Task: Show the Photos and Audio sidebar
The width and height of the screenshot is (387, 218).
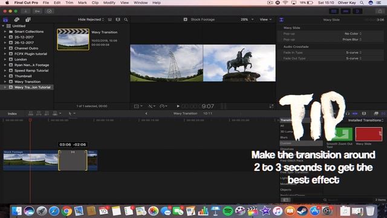Action: click(x=17, y=19)
